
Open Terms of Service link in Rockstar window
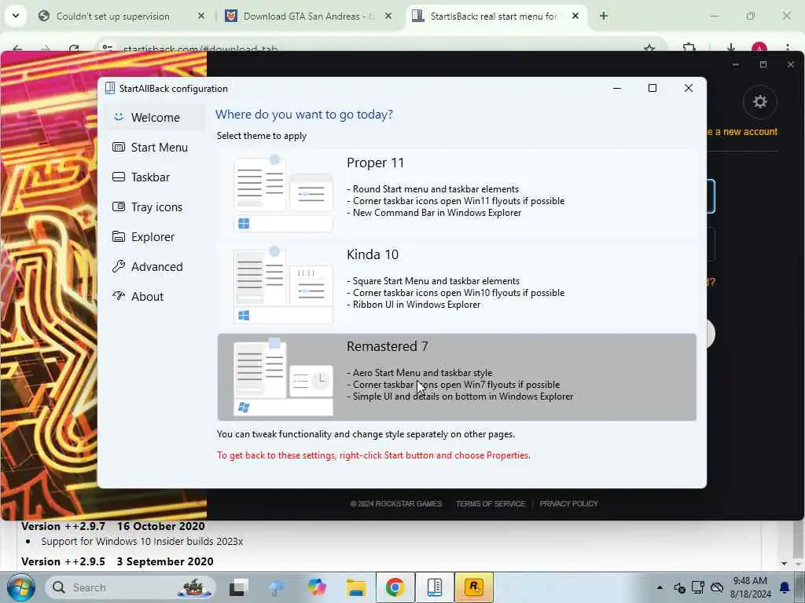tap(491, 503)
